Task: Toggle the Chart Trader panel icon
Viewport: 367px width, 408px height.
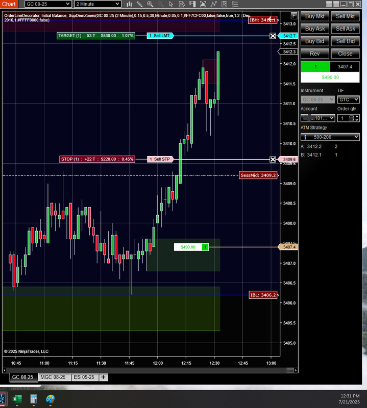Action: [x=192, y=4]
